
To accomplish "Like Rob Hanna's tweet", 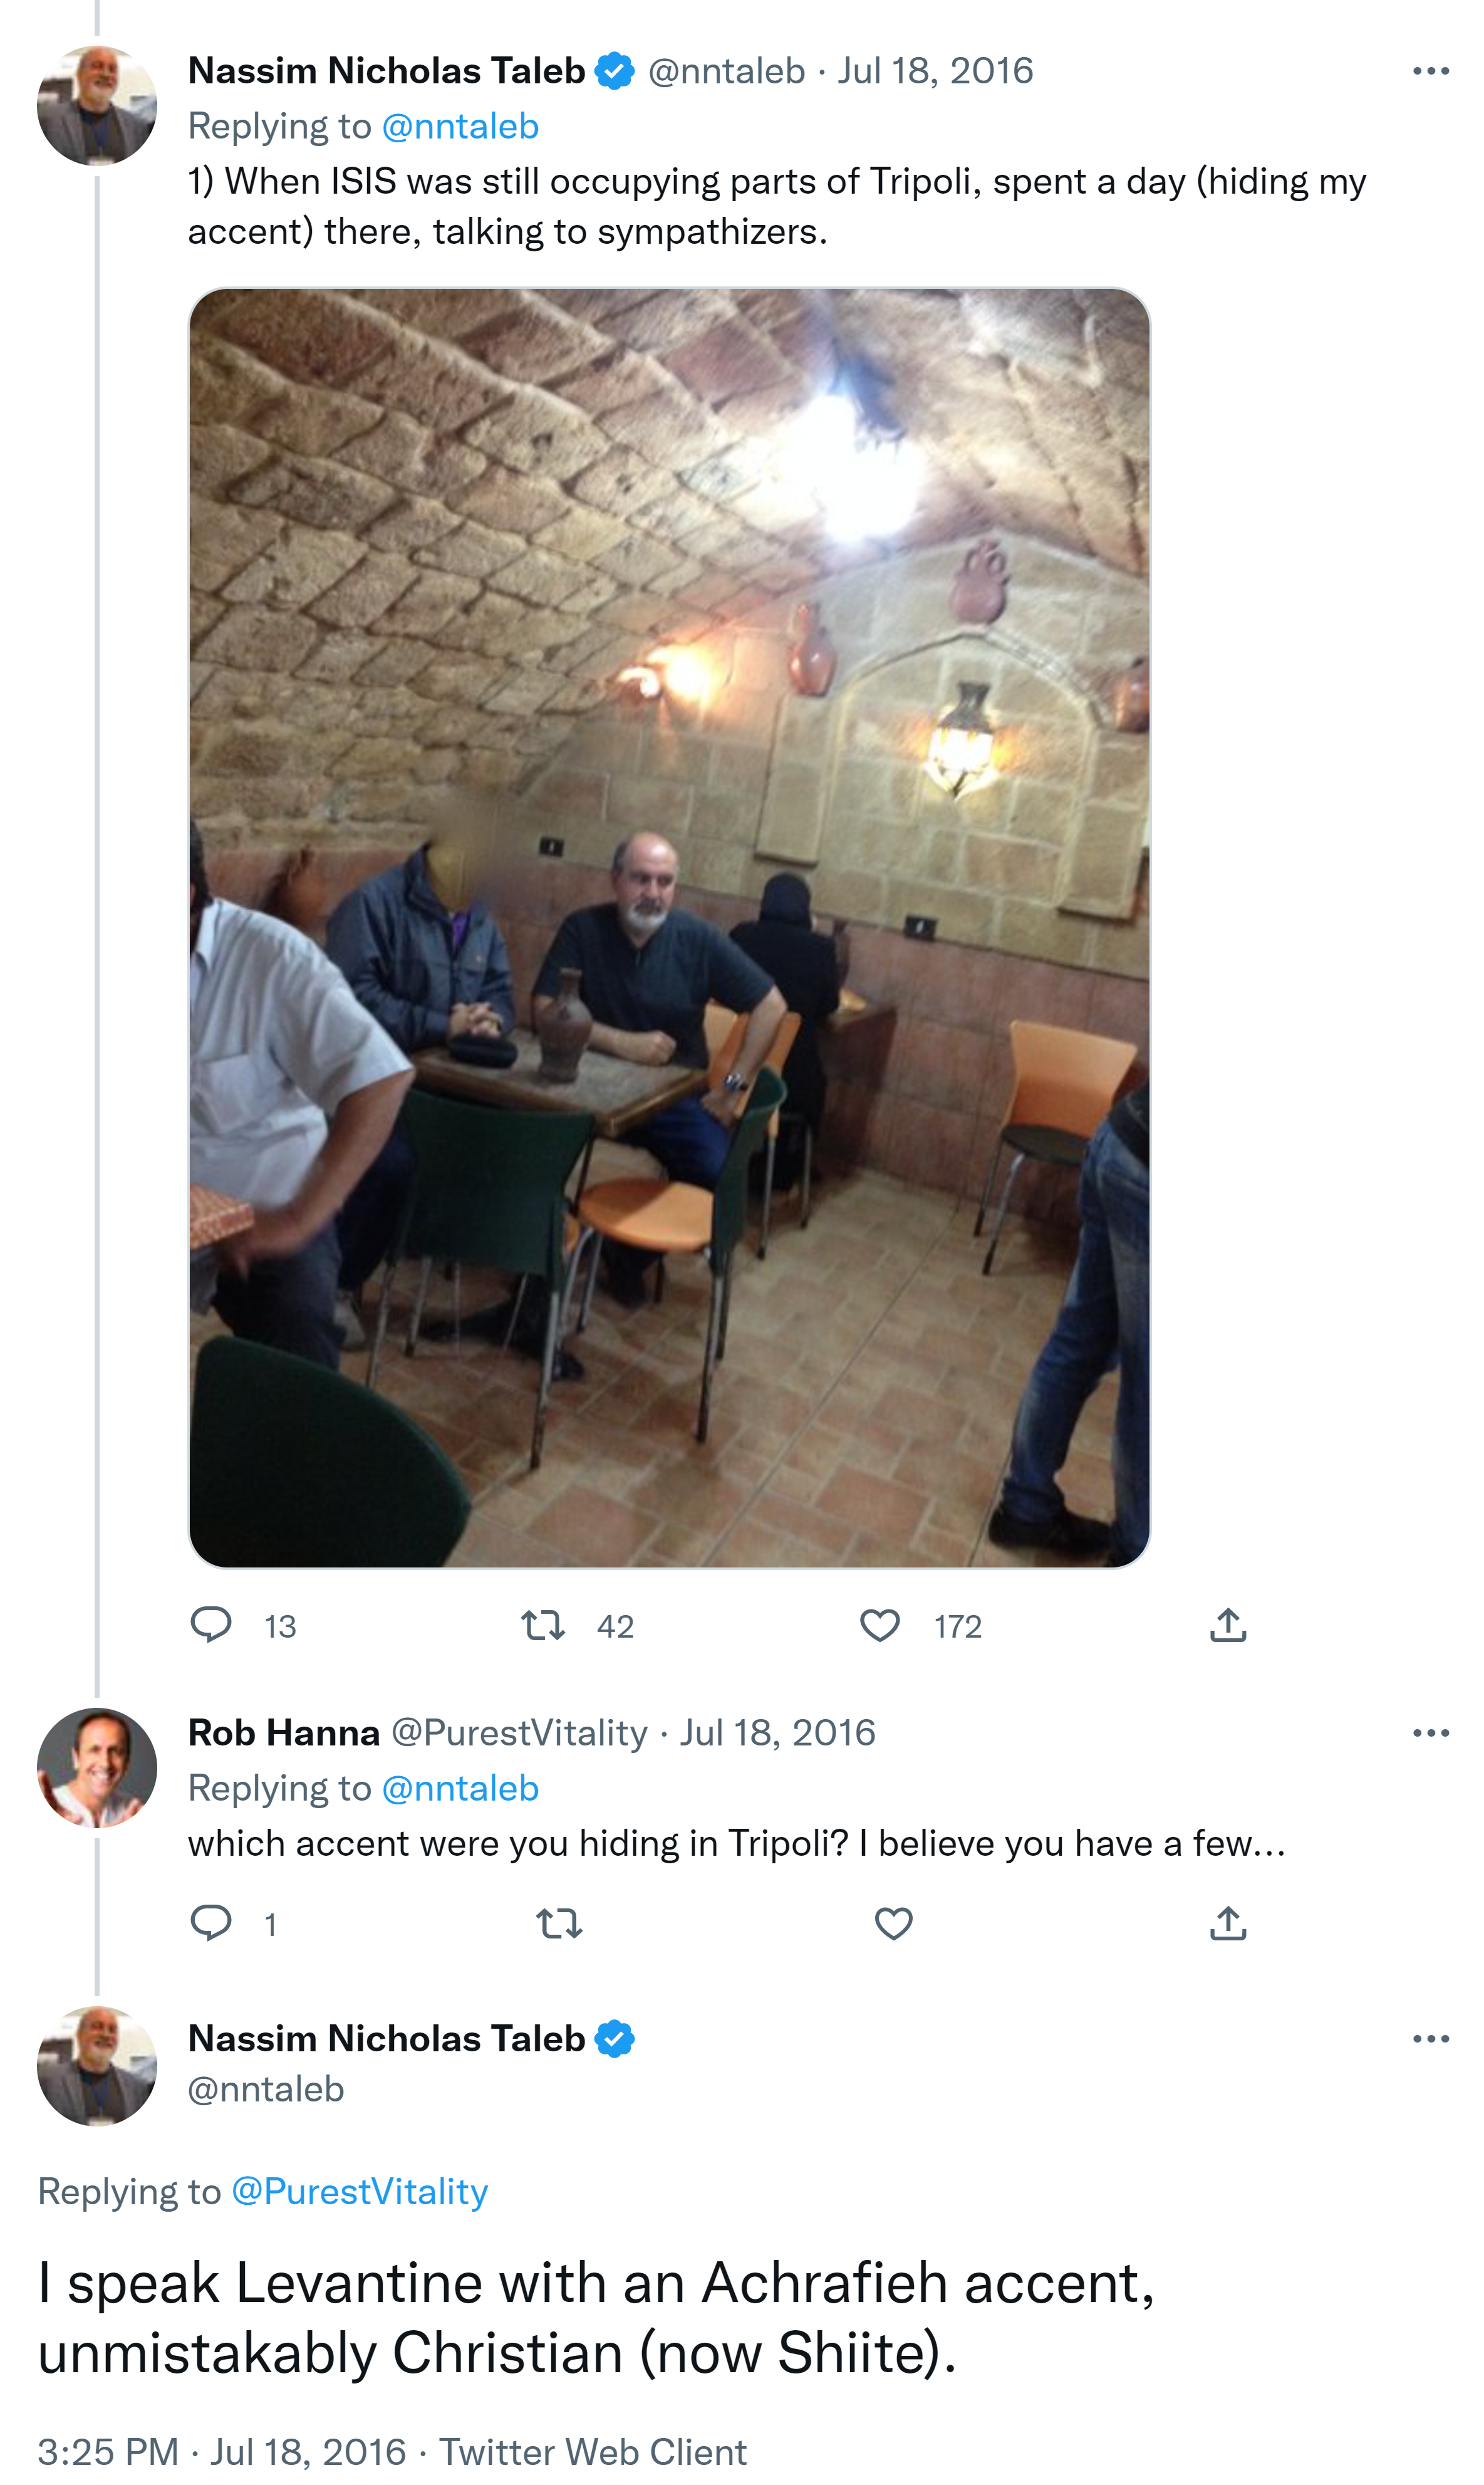I will click(893, 1923).
